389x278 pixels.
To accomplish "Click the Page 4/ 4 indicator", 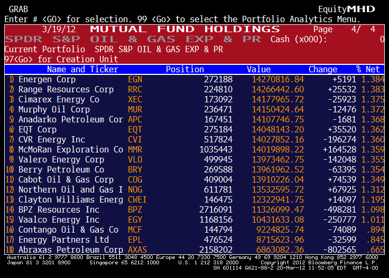I will (x=345, y=29).
